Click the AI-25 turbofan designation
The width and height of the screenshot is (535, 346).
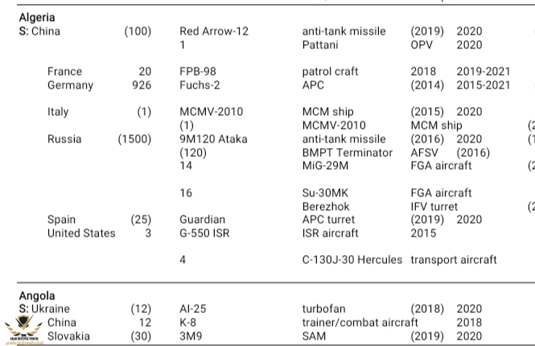pos(193,309)
